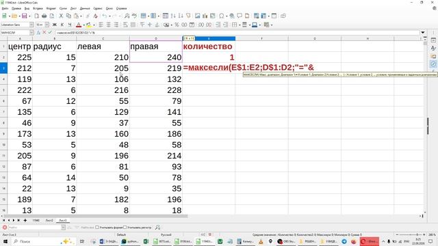Screen dimensions: 438x246
Task: Click the Sort descending icon
Action: (181, 16)
